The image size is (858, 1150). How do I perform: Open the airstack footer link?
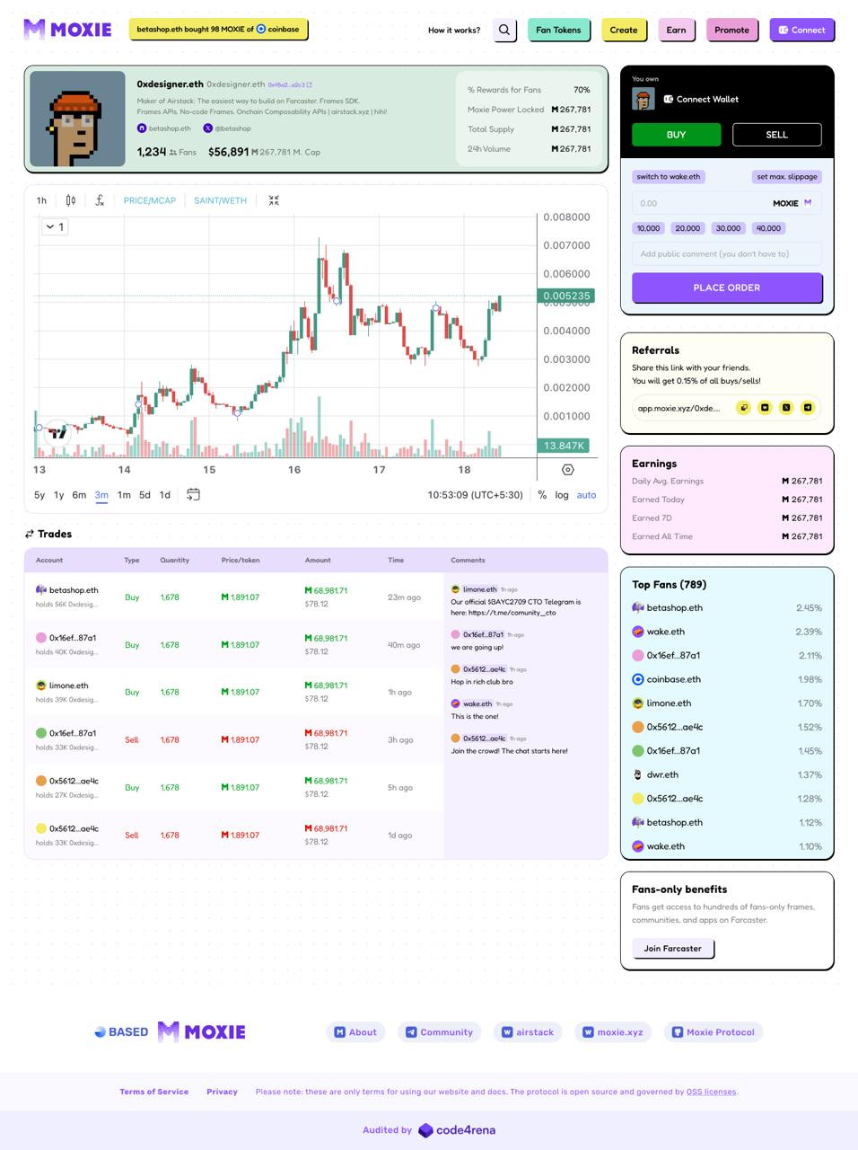click(x=528, y=1032)
